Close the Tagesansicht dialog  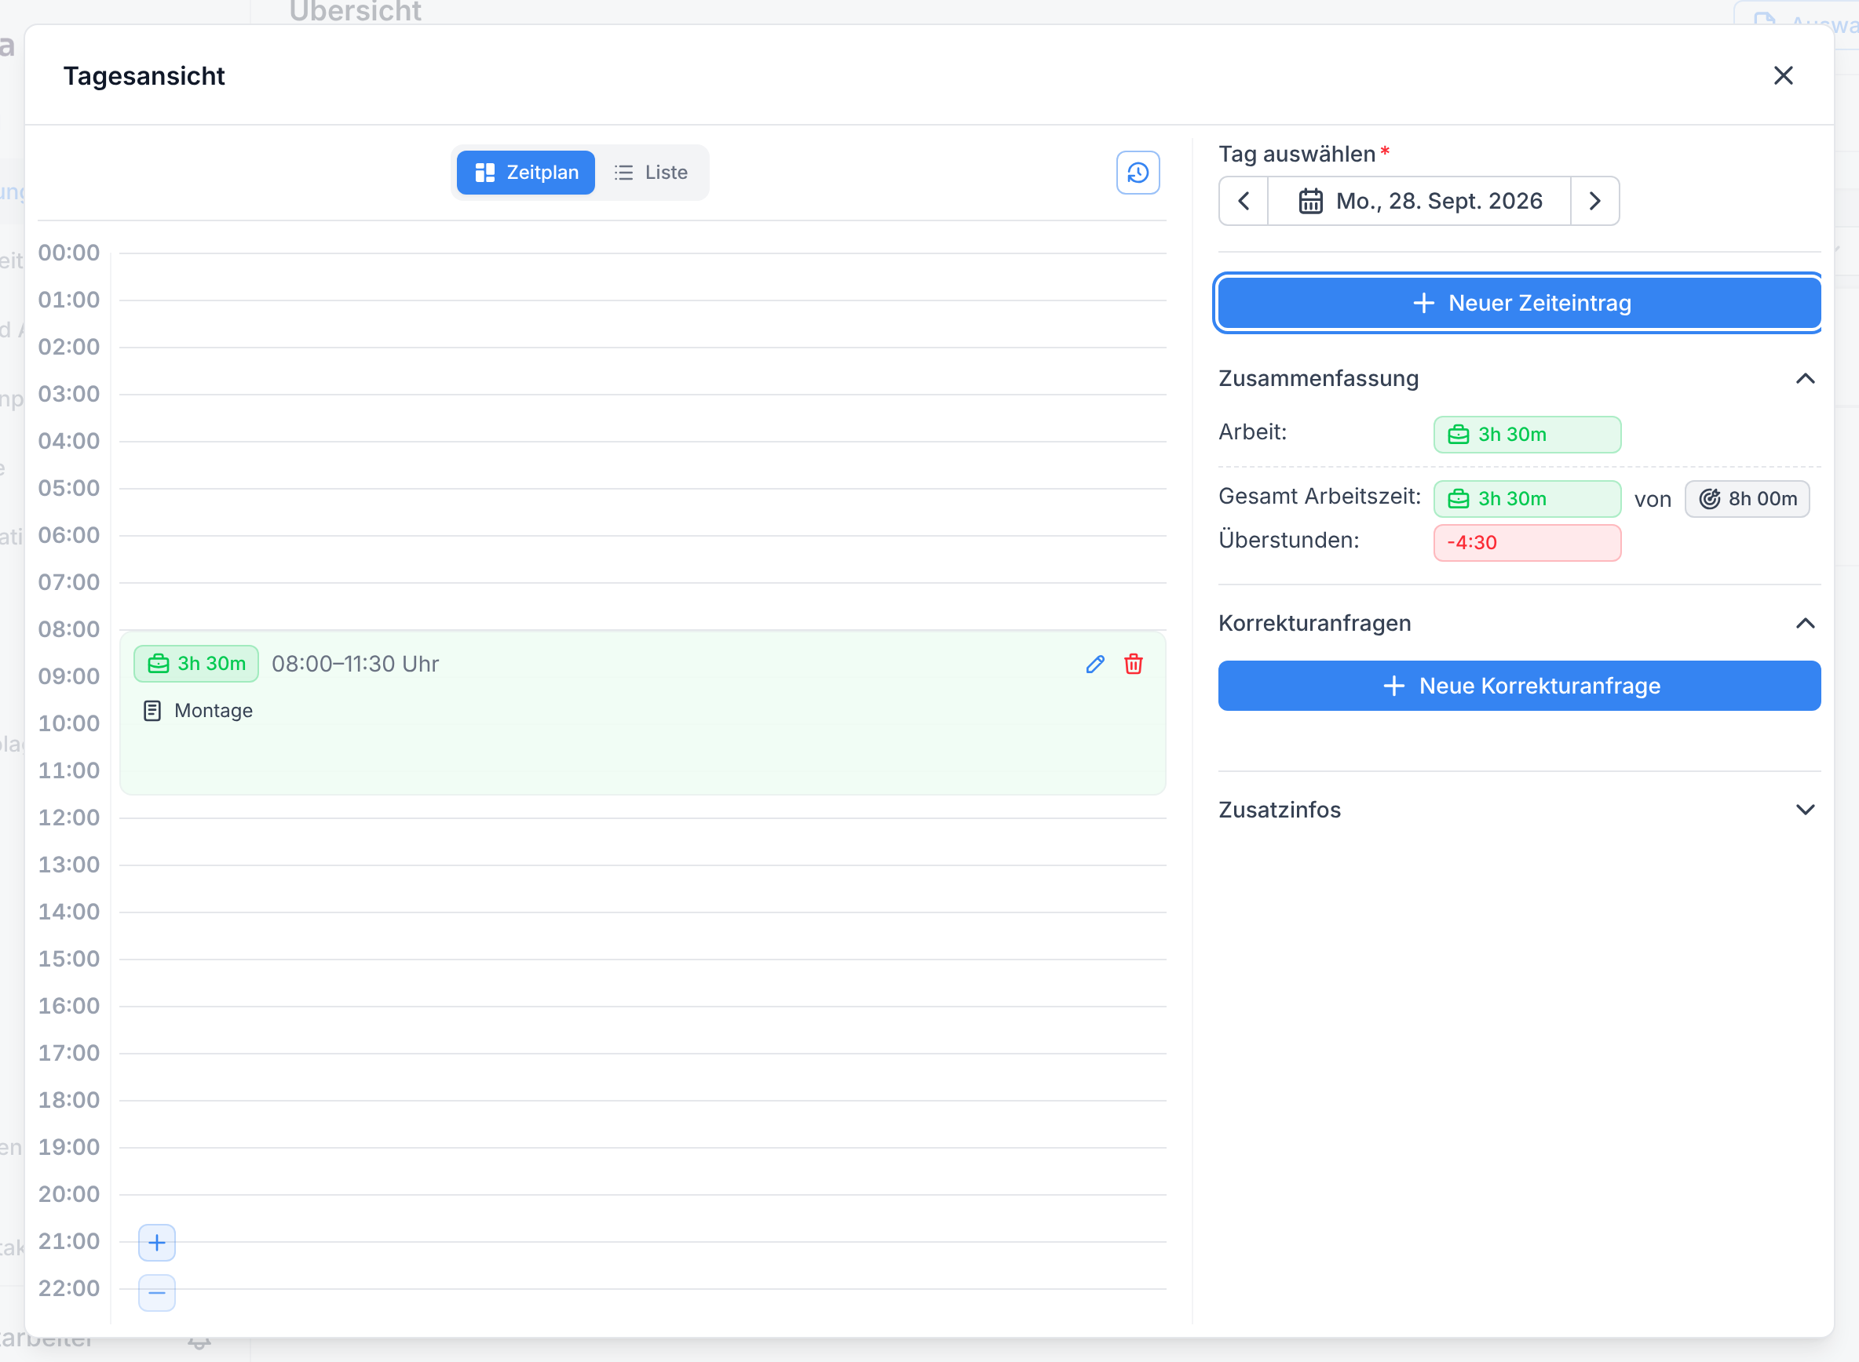tap(1783, 76)
